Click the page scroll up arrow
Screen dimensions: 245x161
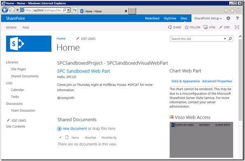240,36
